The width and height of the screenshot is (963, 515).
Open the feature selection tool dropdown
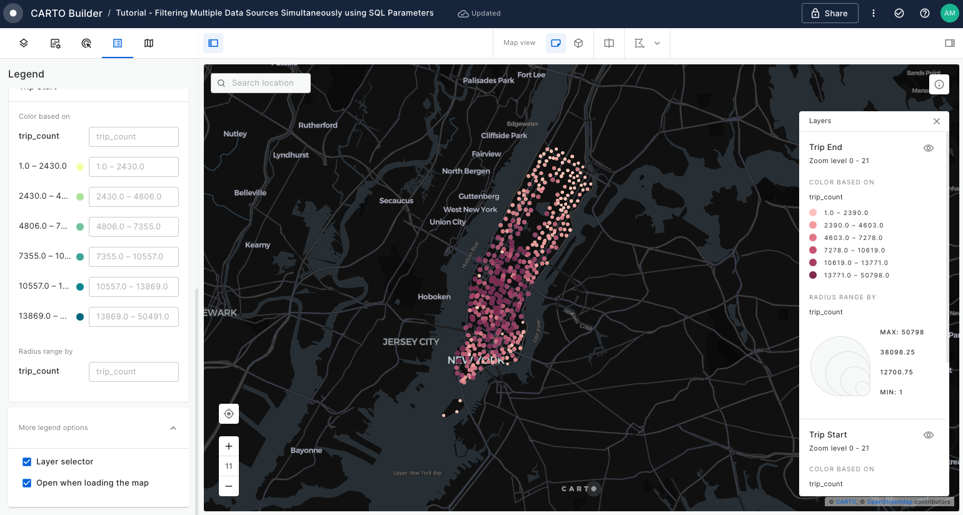click(657, 43)
